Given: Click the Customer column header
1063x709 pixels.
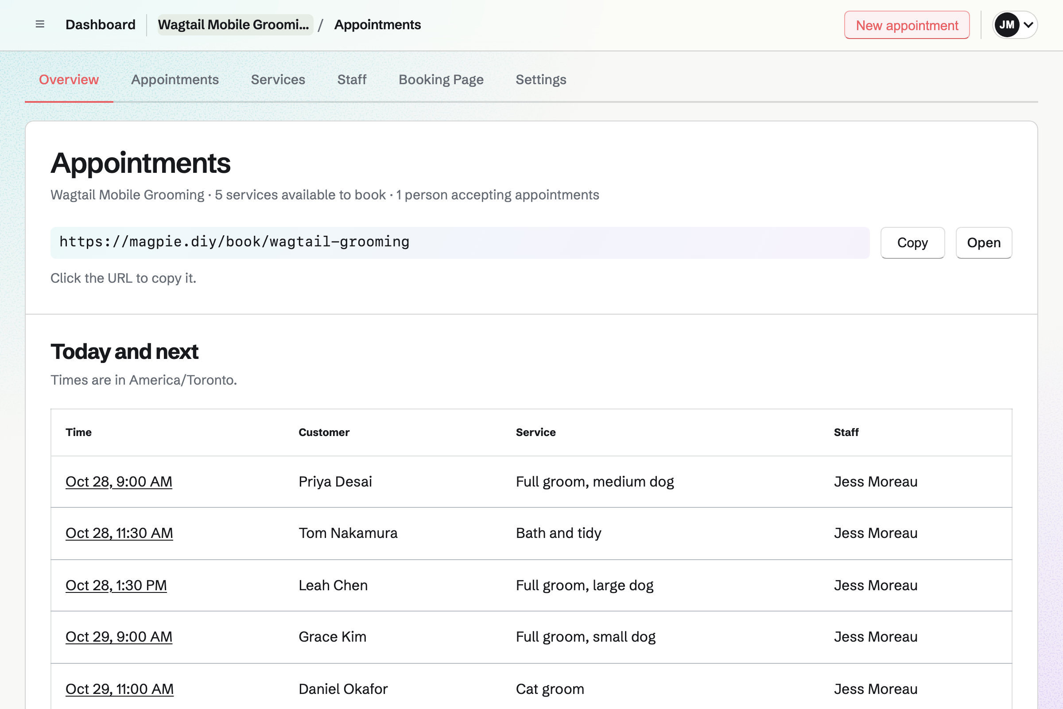Looking at the screenshot, I should coord(324,432).
